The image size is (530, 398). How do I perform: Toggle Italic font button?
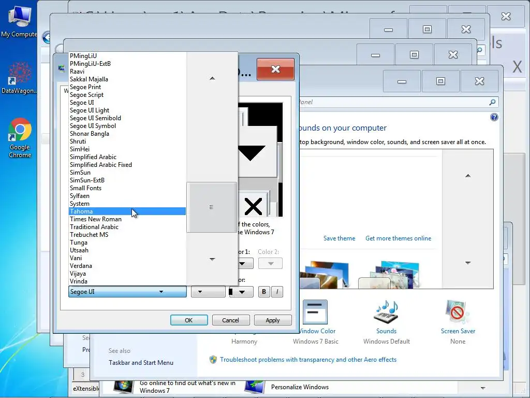point(277,292)
